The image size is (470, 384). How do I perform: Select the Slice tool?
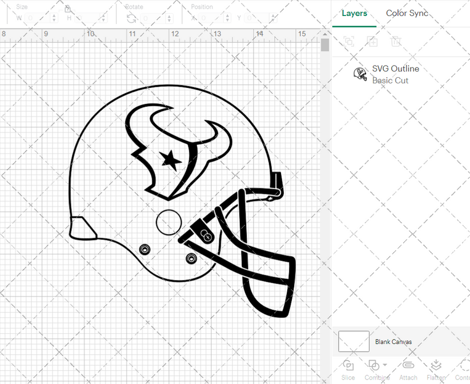coord(348,366)
